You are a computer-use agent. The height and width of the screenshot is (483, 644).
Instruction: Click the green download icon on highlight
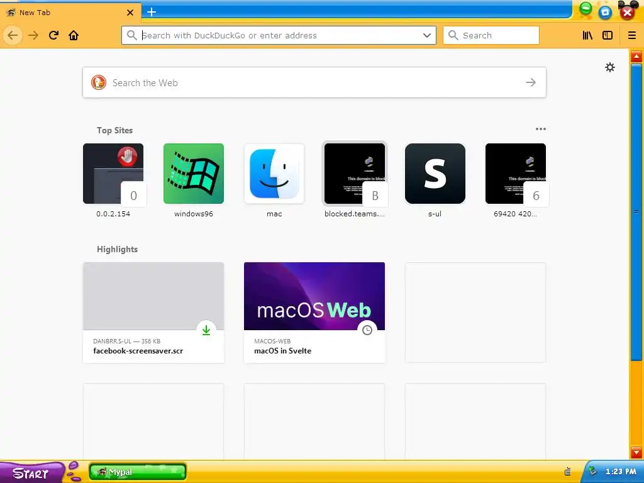206,330
